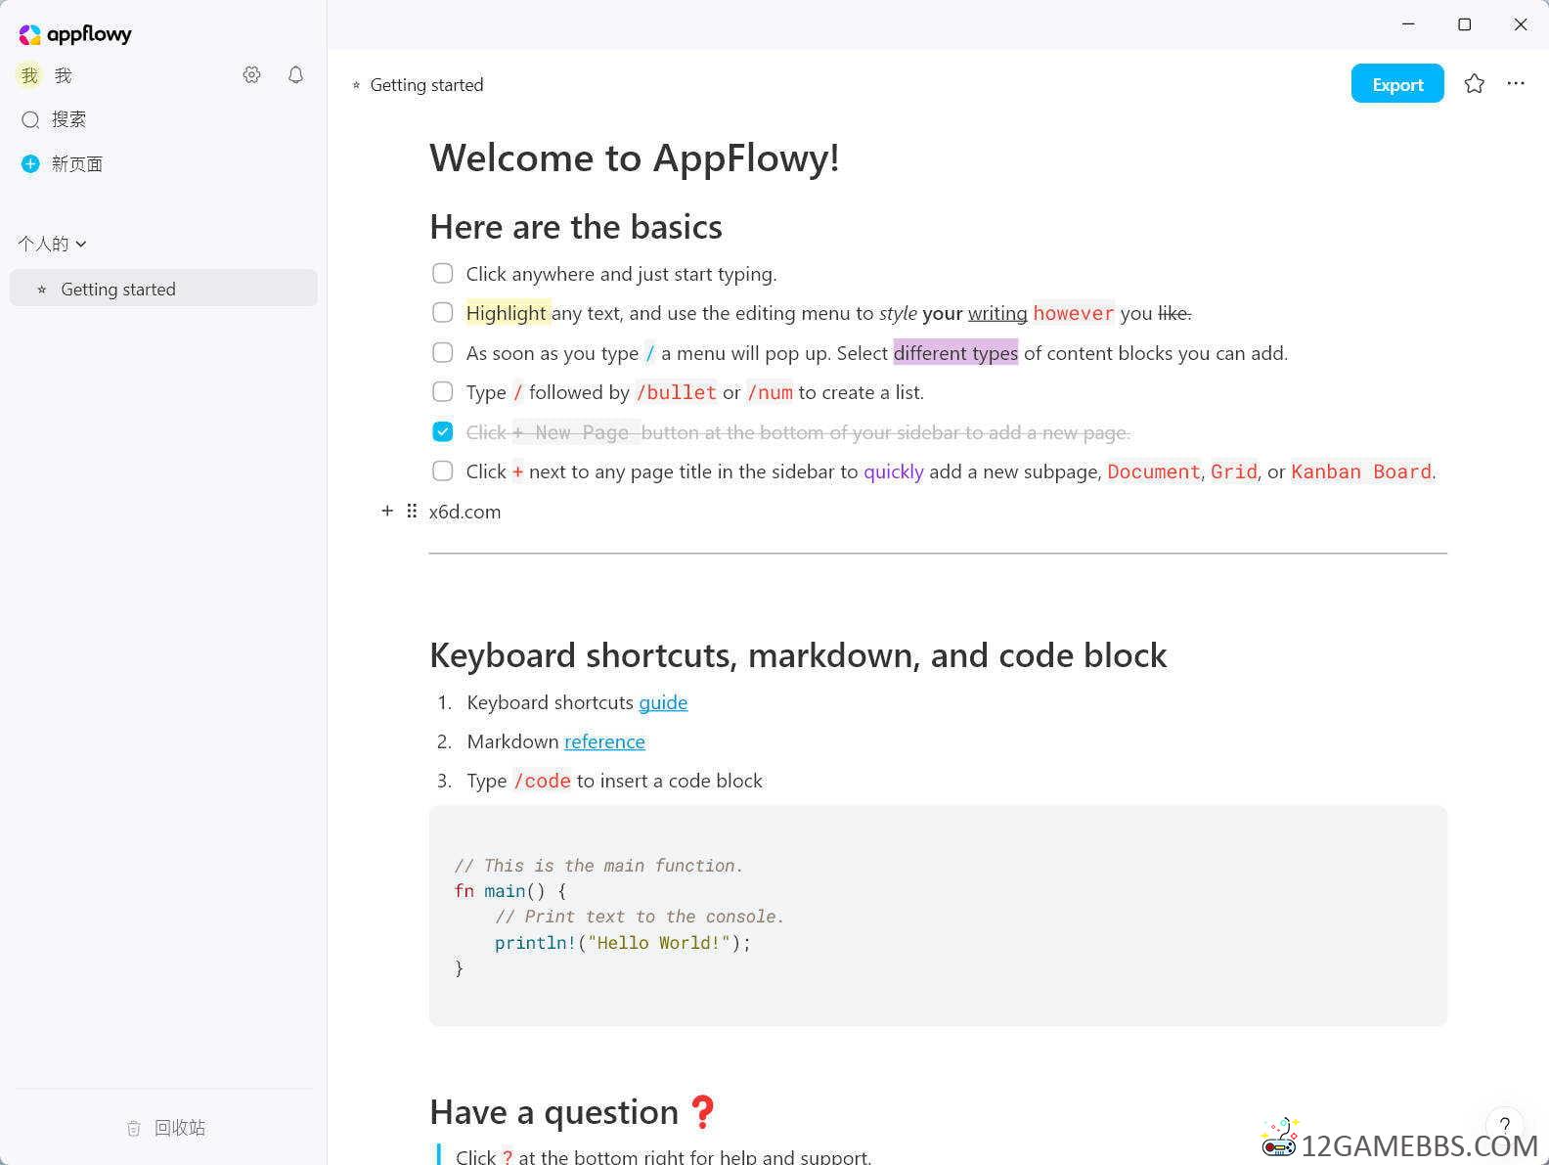Minimize the AppFlowy window

click(x=1408, y=23)
